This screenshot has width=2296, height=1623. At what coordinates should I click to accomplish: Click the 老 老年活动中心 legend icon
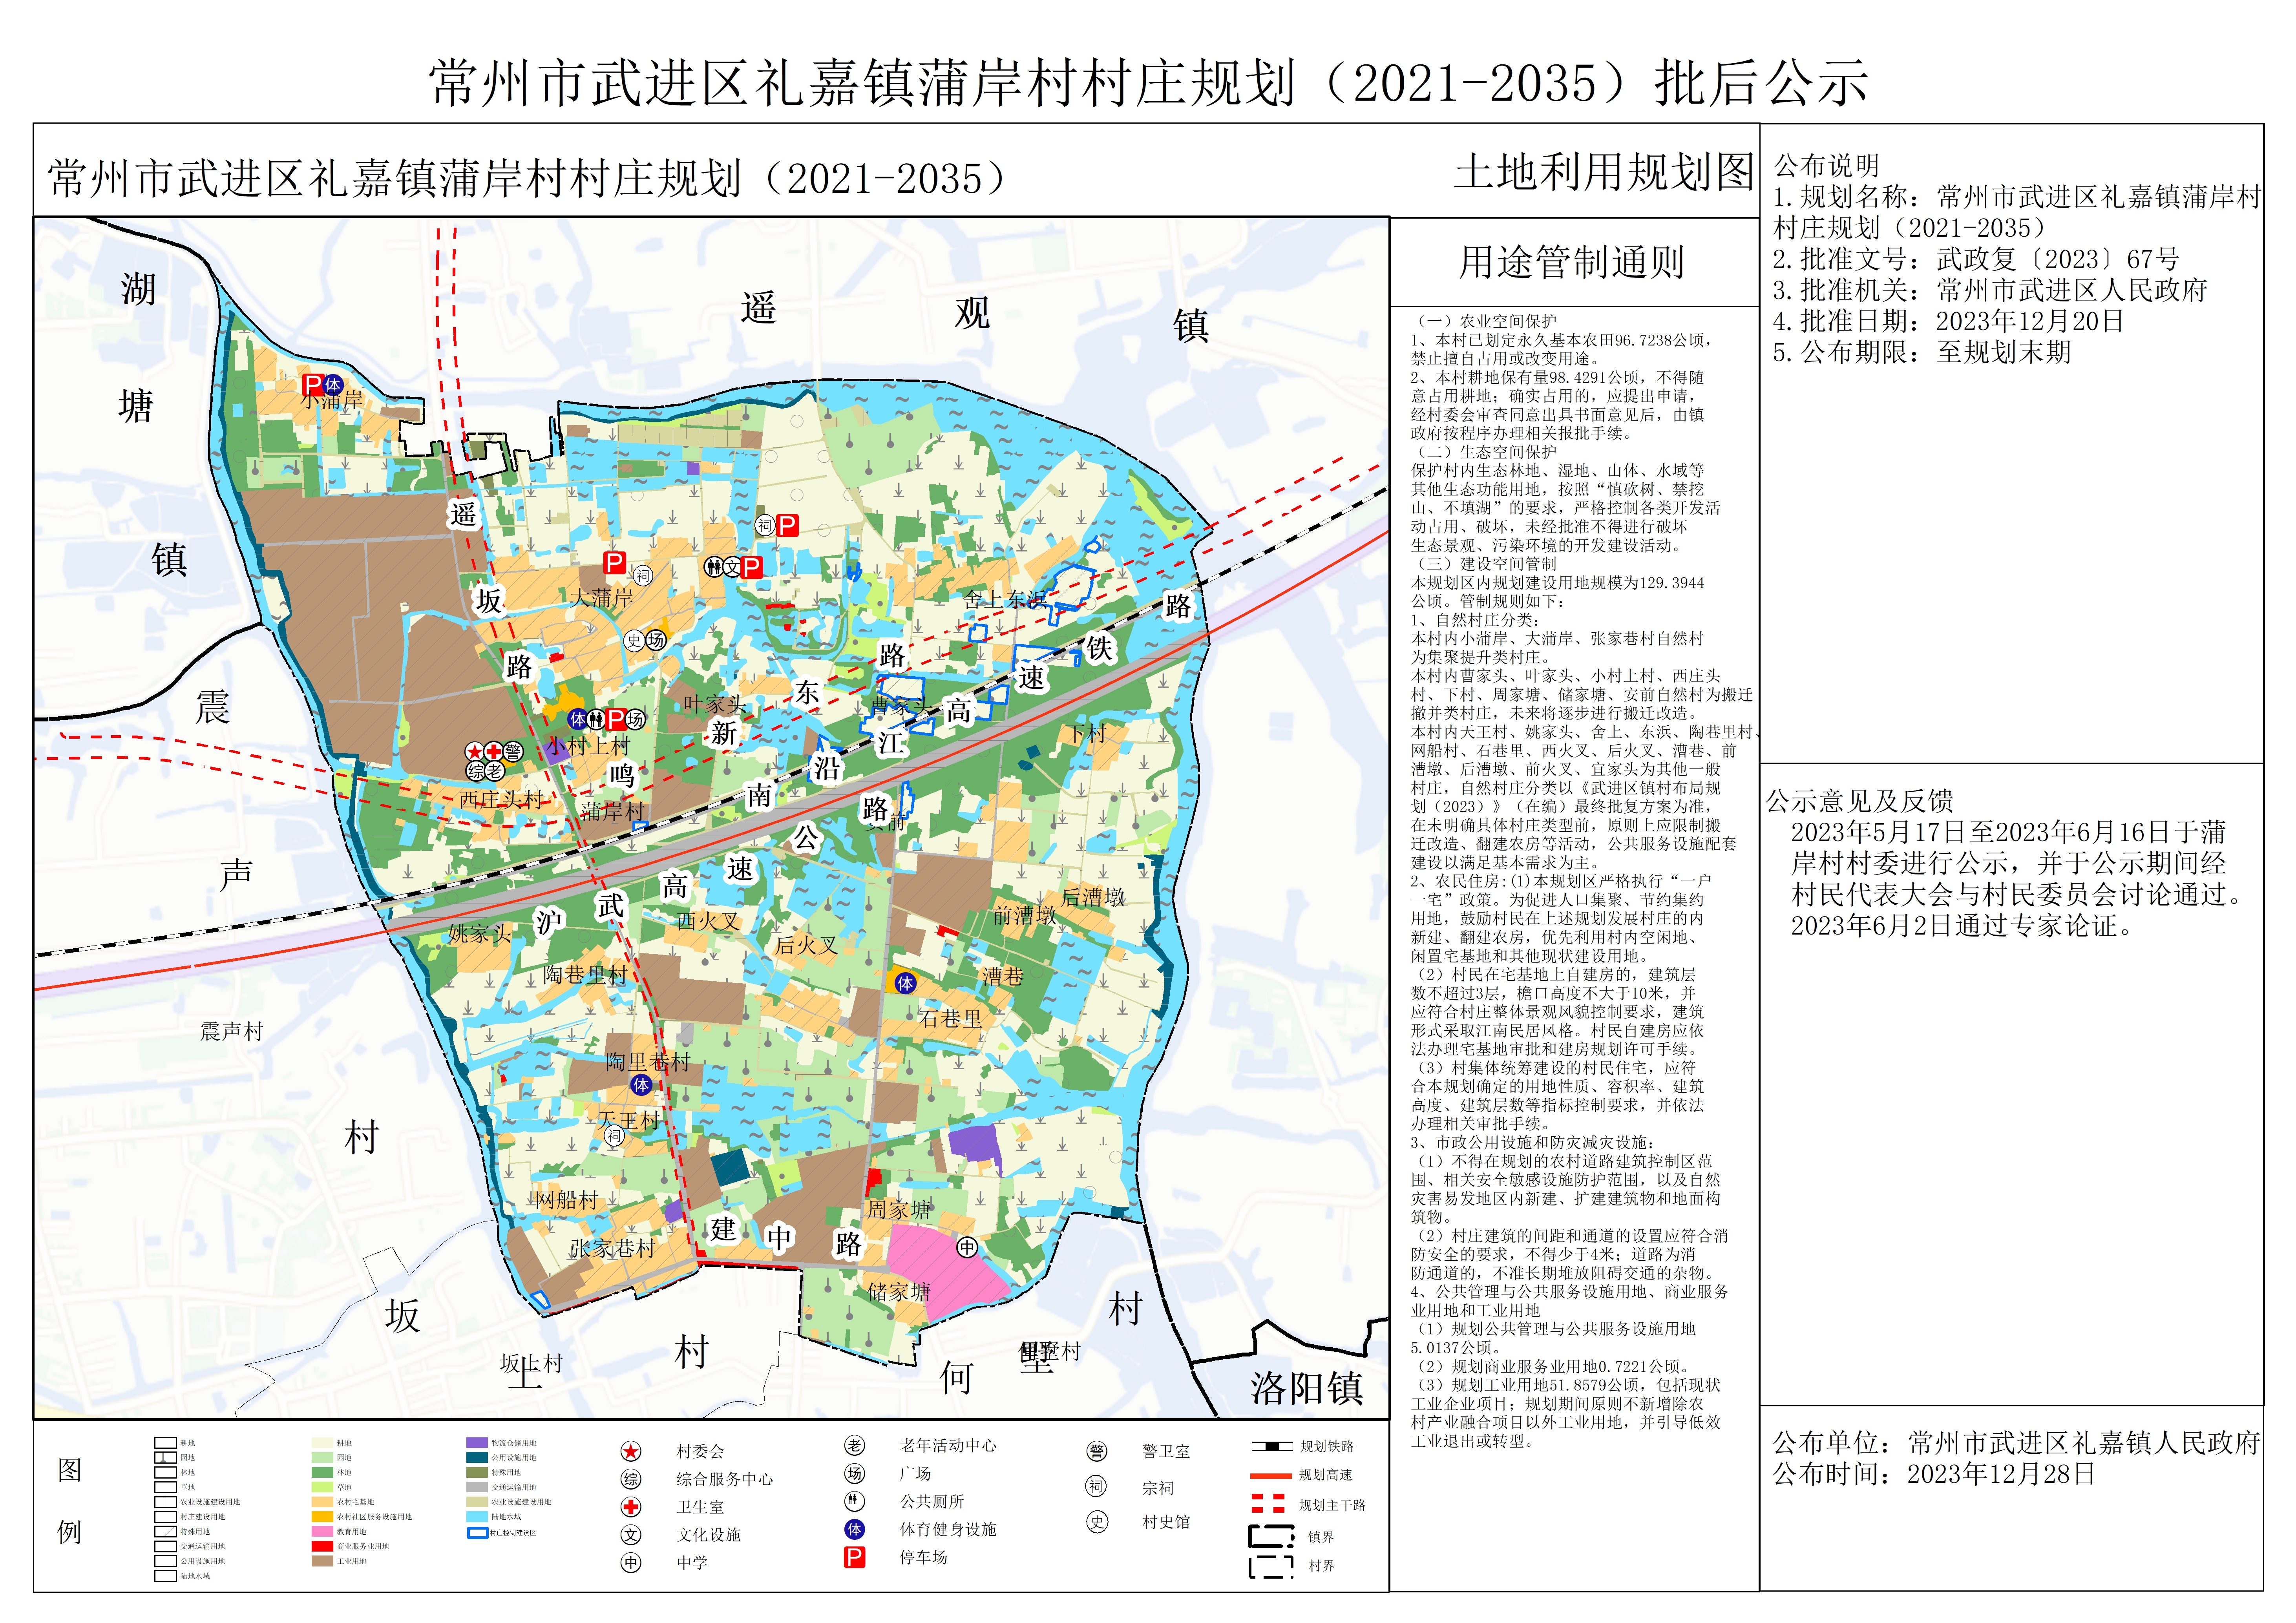[854, 1446]
